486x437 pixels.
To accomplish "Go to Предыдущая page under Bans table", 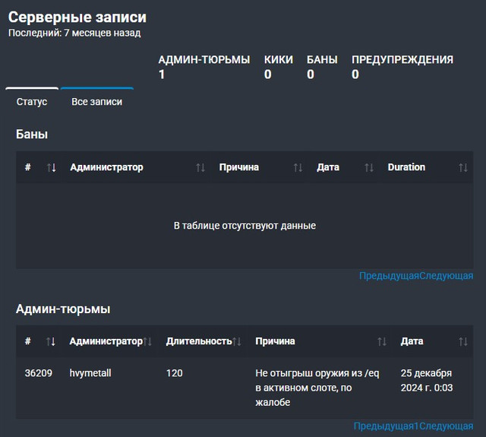I will pos(389,276).
